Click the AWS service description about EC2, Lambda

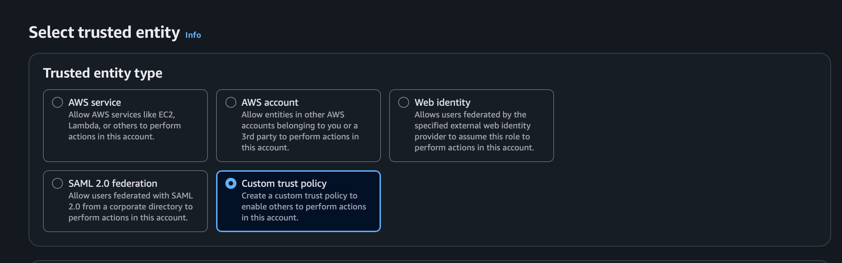point(124,126)
